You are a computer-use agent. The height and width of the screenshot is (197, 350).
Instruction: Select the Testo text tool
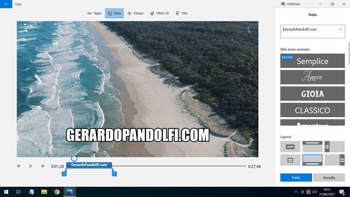(114, 13)
